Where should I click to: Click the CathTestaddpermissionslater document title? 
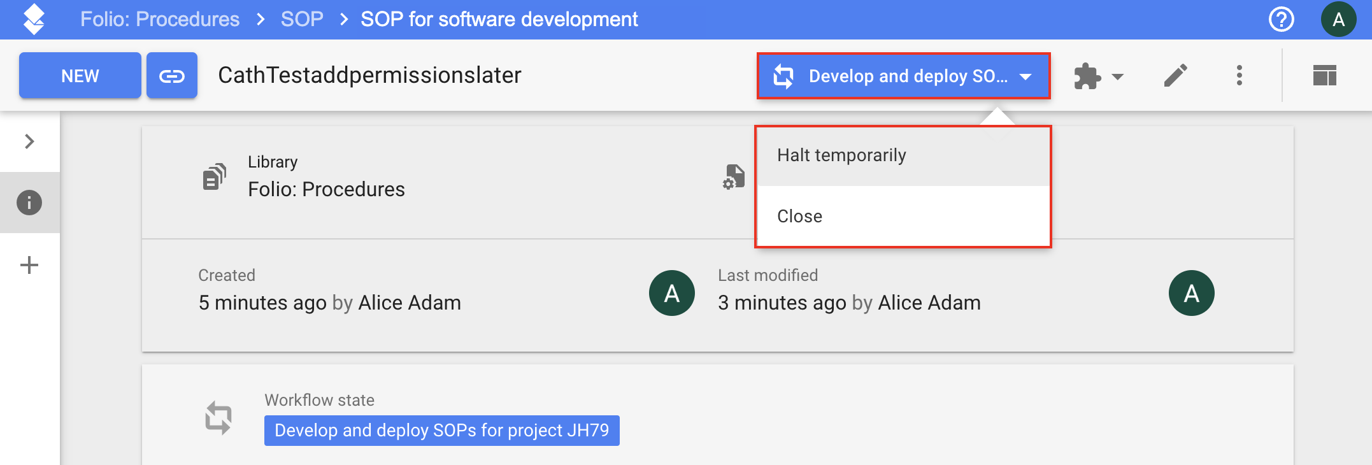(x=369, y=75)
